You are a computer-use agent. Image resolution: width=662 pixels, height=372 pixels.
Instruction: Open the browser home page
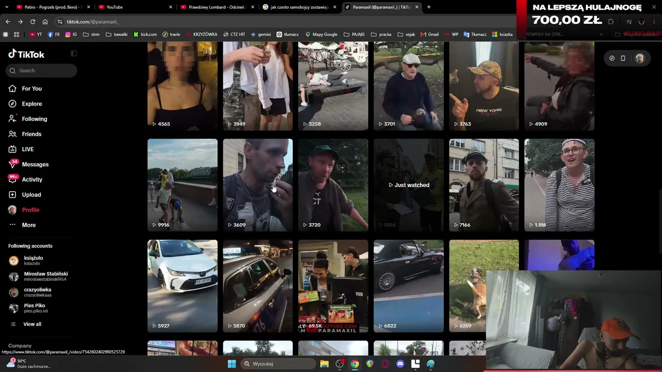pos(45,22)
